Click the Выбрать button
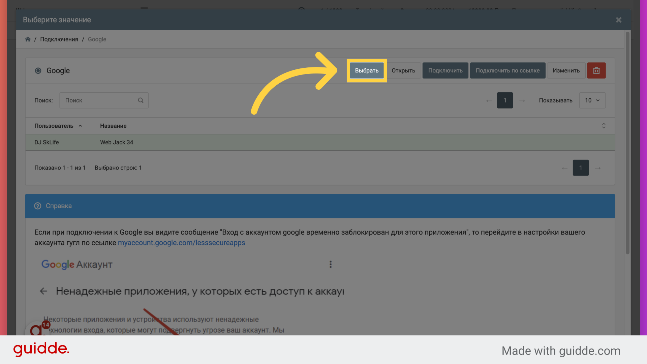The width and height of the screenshot is (647, 364). click(367, 70)
